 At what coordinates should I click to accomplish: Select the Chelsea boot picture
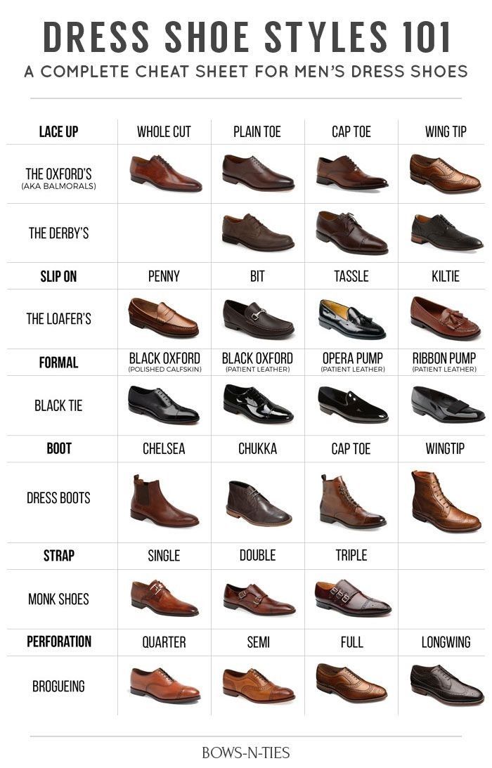164,500
